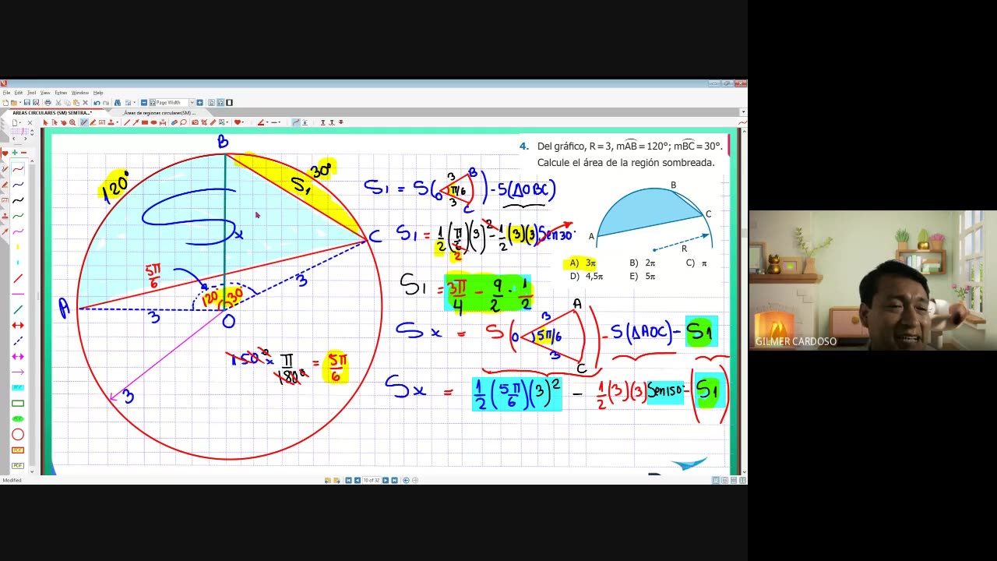Open the Edit menu

19,93
